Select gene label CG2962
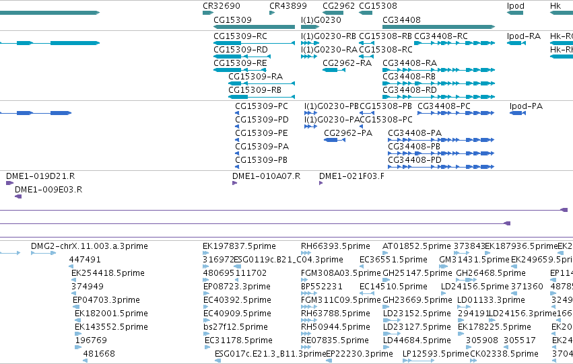Image resolution: width=573 pixels, height=364 pixels. pos(339,6)
